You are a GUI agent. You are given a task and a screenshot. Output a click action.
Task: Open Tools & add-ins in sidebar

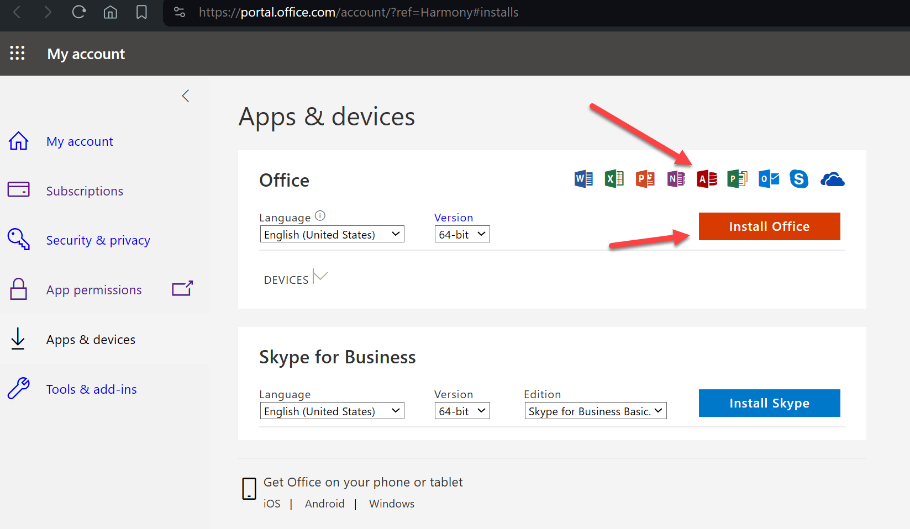point(92,389)
